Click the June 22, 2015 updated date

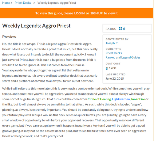[115, 78]
